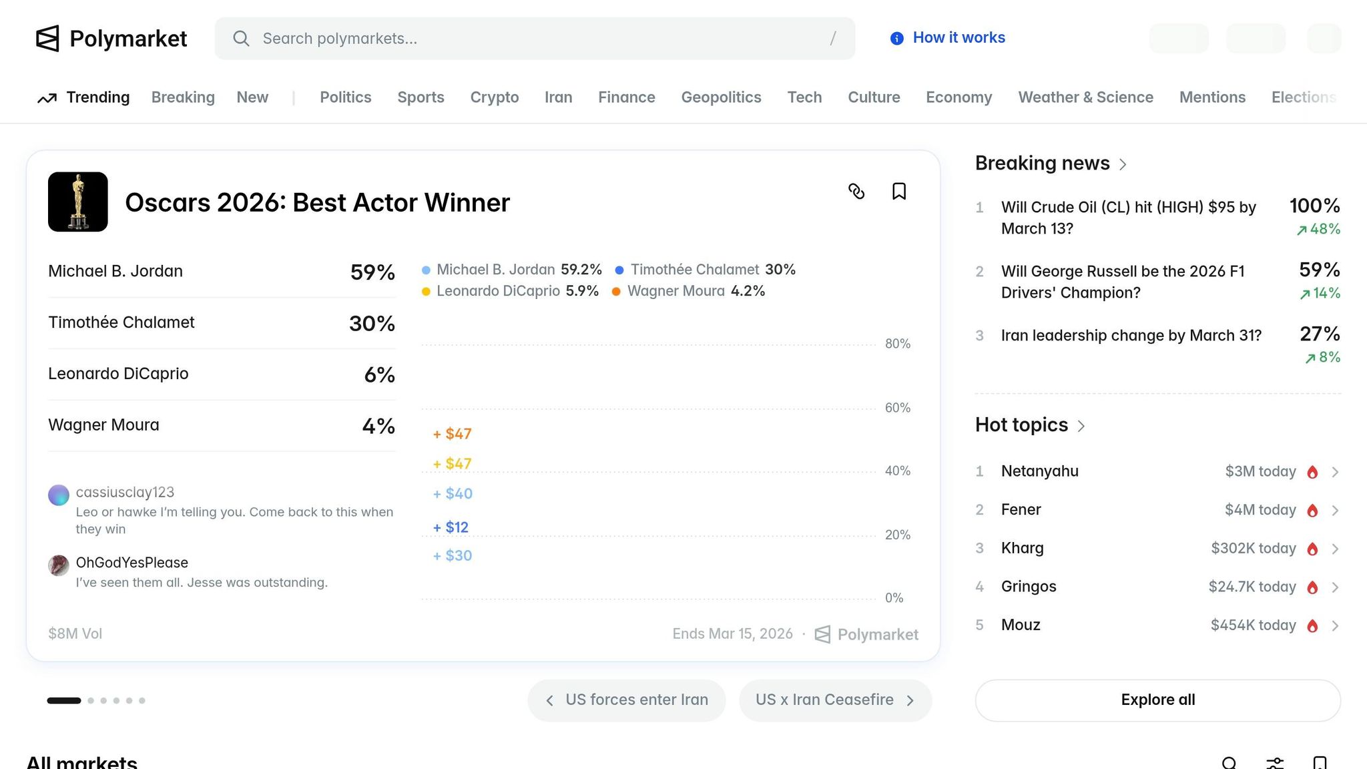Copy link icon on Oscars market card
The height and width of the screenshot is (769, 1367).
(x=856, y=192)
